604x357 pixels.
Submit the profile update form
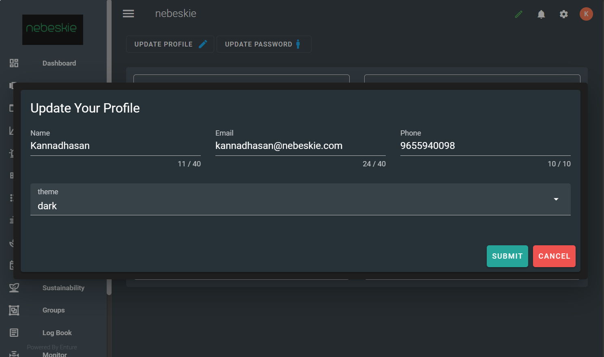(507, 256)
